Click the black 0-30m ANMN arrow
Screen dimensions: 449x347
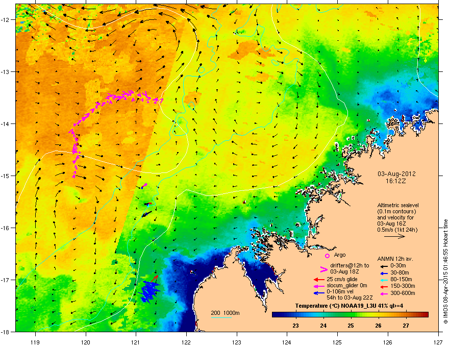pos(384,266)
